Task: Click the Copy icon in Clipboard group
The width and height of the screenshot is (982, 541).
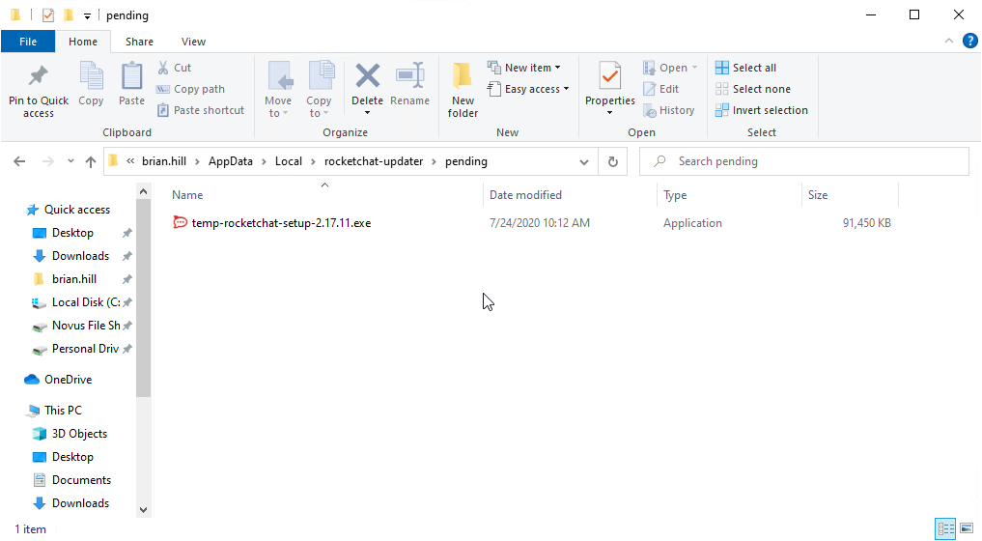Action: click(91, 77)
